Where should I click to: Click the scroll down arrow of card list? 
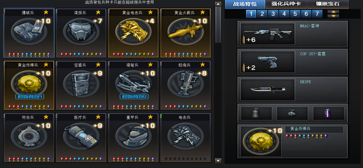(x=218, y=161)
